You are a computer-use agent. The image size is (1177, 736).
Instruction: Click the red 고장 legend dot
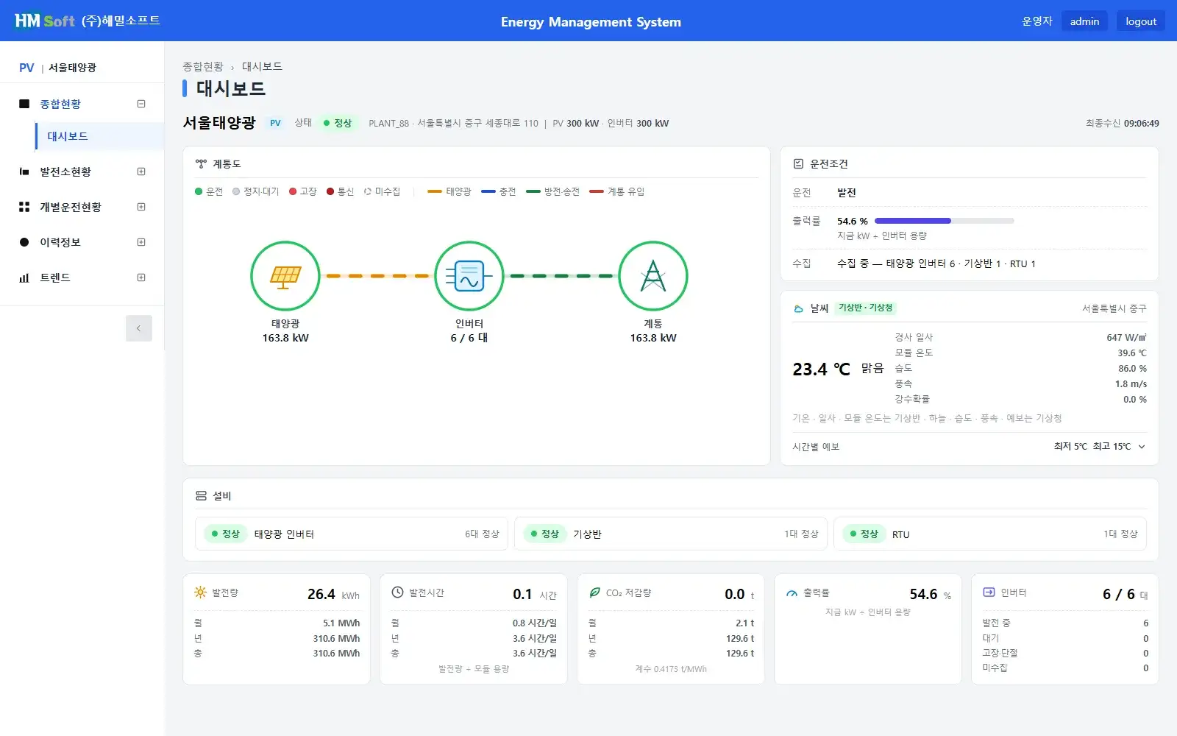click(x=293, y=191)
